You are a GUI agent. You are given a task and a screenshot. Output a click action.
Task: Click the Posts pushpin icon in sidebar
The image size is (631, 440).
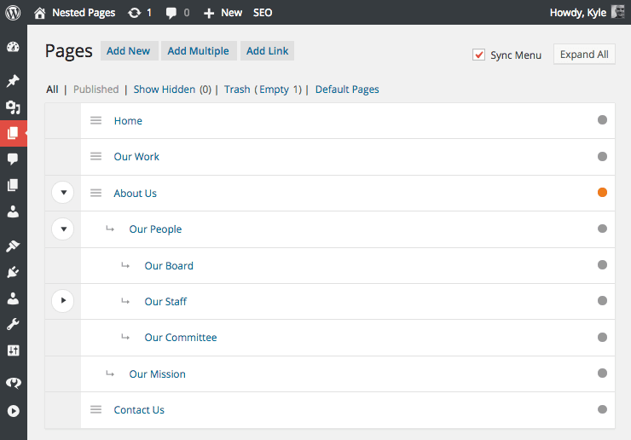[x=13, y=82]
